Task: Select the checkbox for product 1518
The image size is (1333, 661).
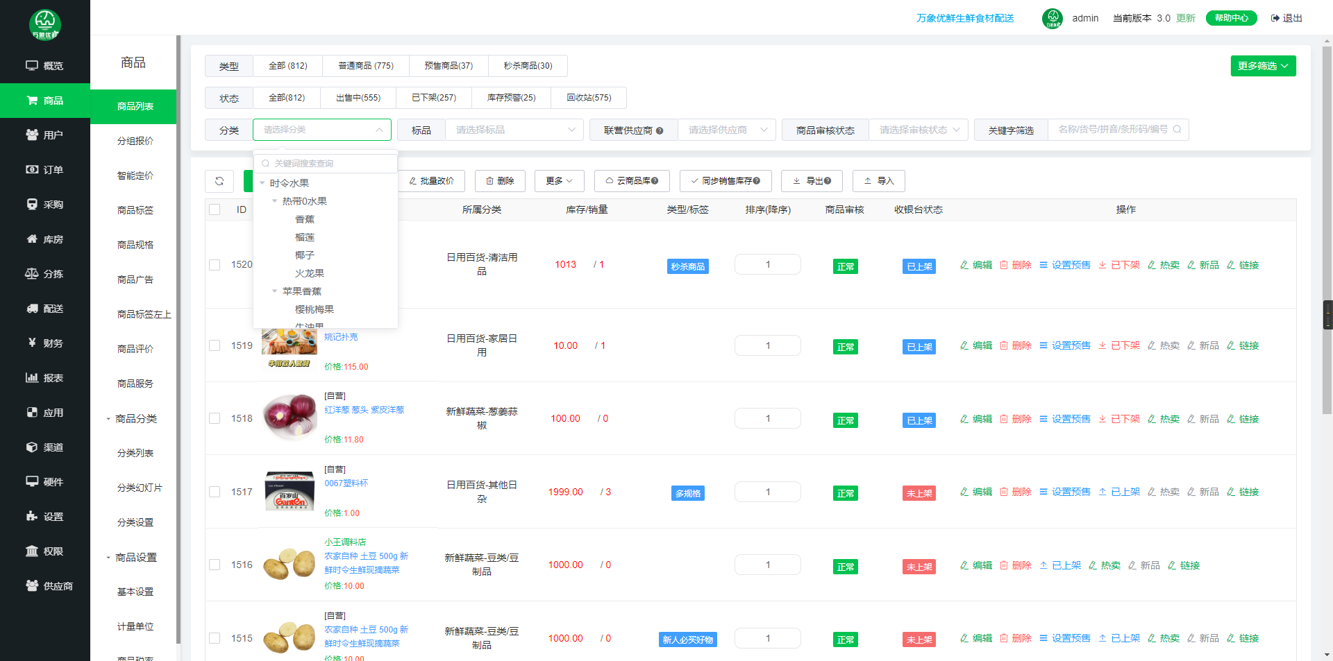Action: tap(215, 418)
